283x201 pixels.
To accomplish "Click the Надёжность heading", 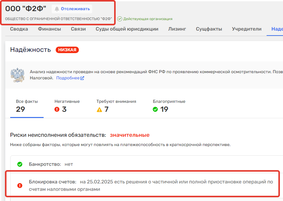I will tap(30, 50).
